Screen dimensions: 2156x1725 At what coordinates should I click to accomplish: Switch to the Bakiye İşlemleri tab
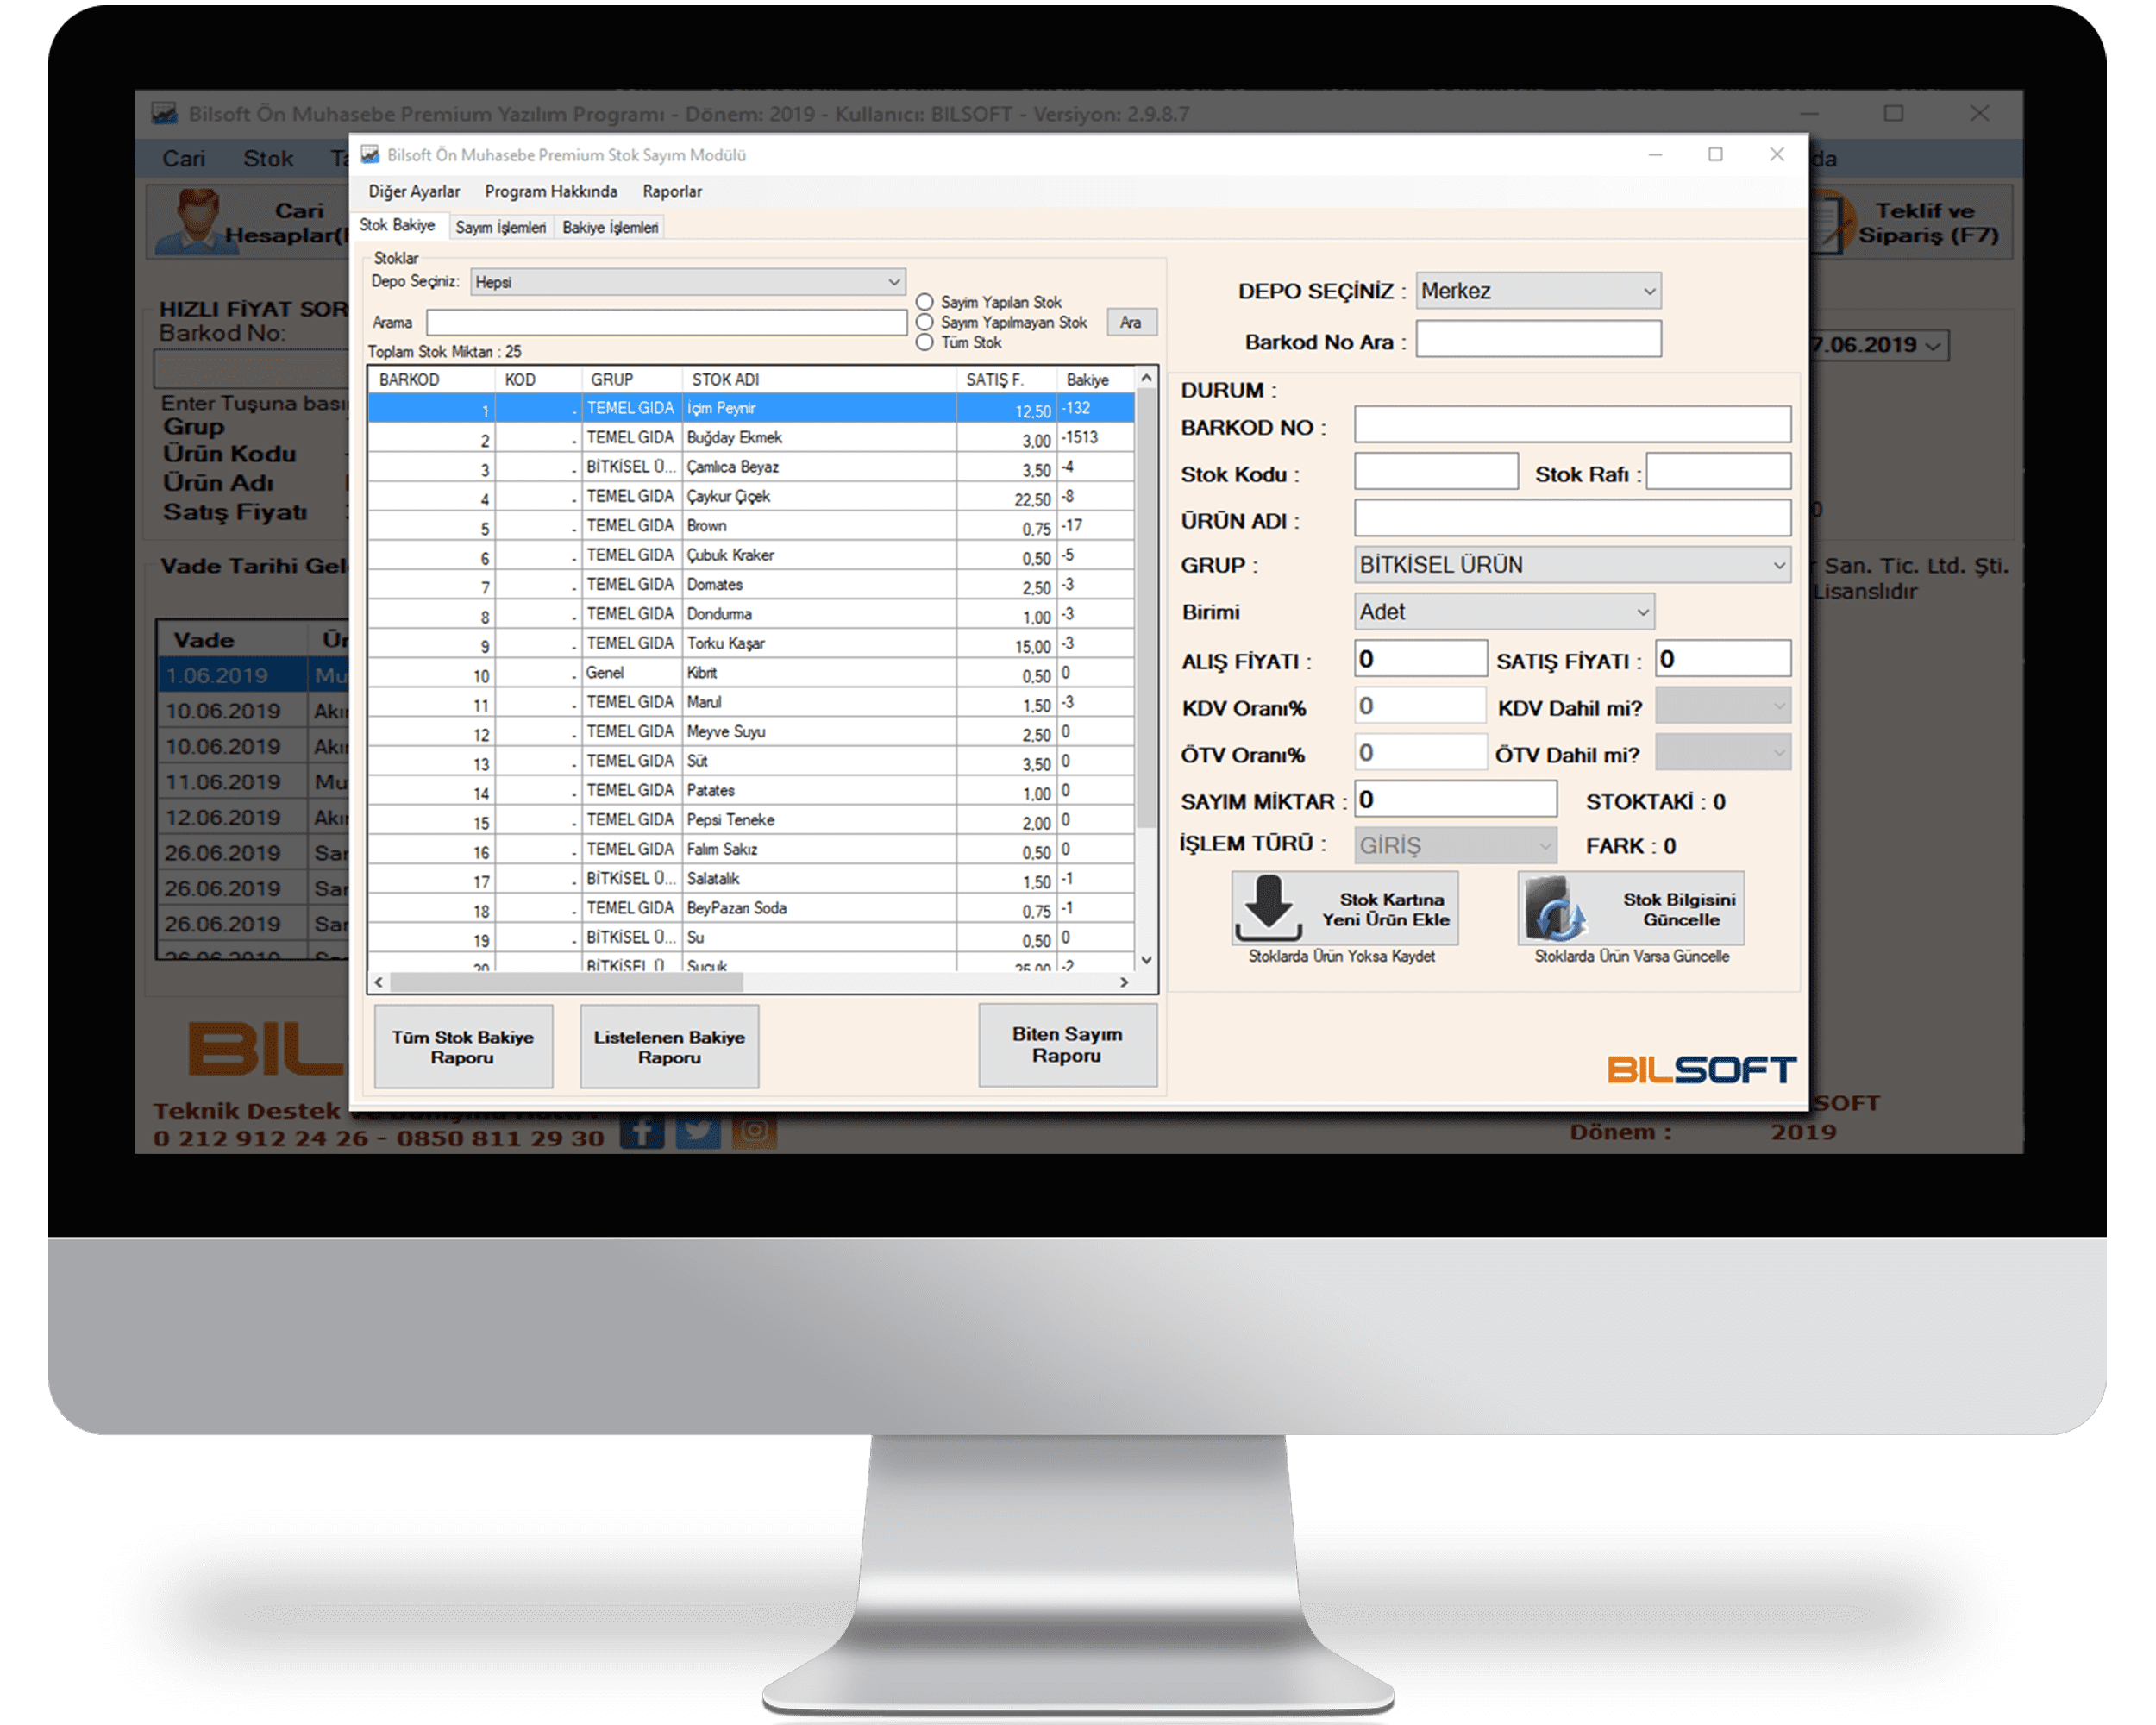coord(610,228)
